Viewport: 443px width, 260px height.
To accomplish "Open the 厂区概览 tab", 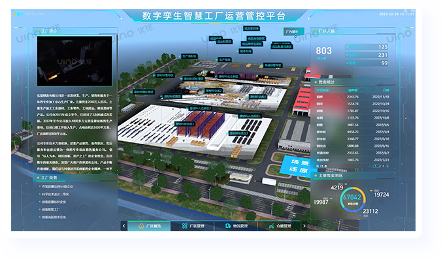I will click(x=150, y=226).
